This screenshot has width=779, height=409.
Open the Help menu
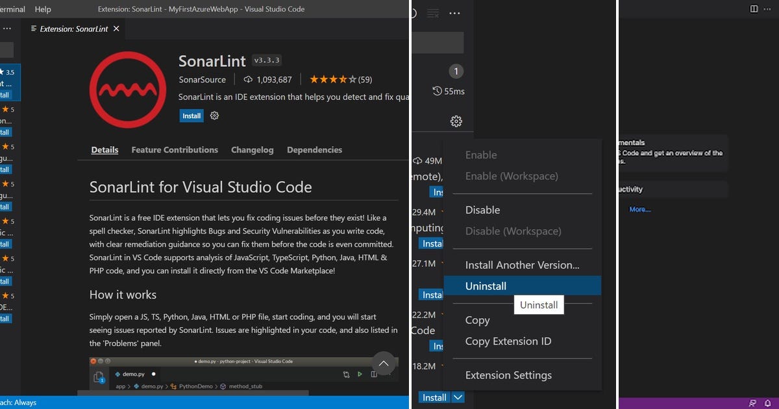click(42, 8)
